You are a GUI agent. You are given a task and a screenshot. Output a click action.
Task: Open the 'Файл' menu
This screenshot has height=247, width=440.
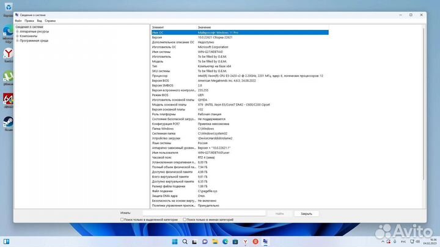coord(18,21)
